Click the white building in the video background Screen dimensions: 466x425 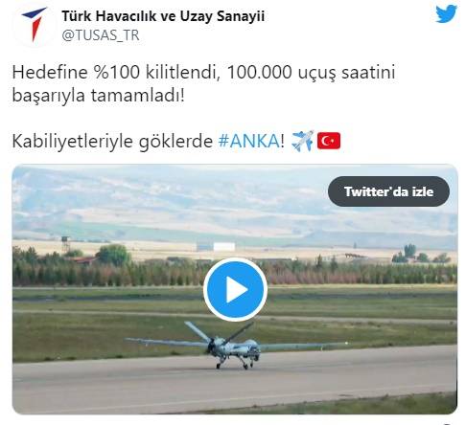click(x=224, y=246)
